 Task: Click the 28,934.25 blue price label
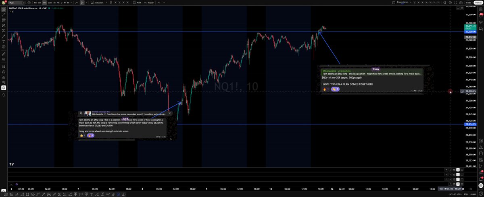tap(470, 124)
